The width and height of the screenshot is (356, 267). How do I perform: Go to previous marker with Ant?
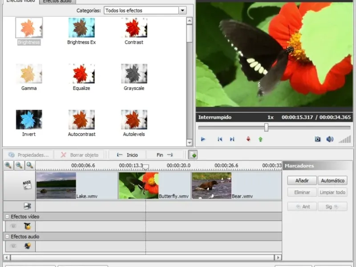coord(302,206)
